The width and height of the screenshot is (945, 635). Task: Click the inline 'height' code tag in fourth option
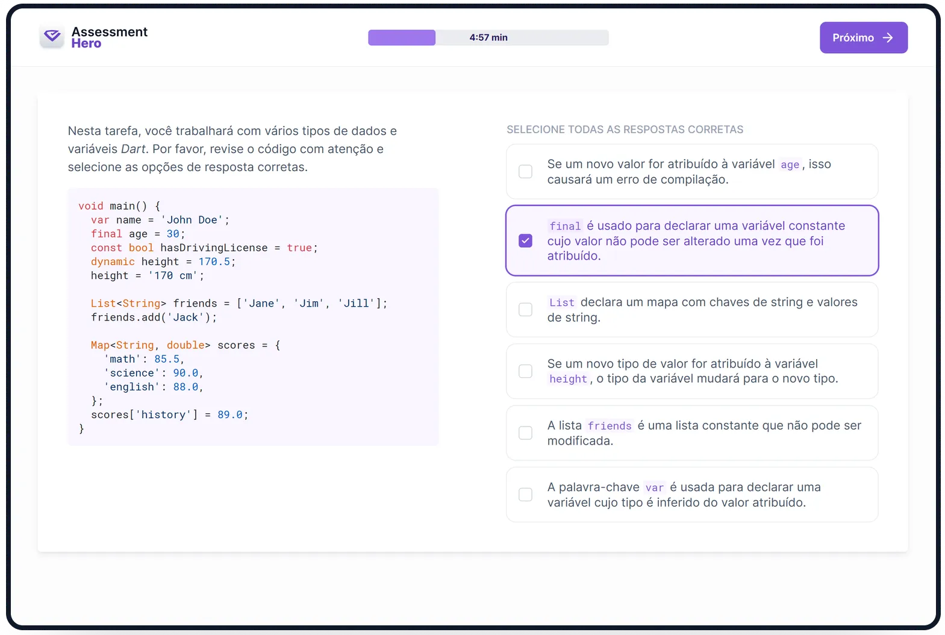coord(568,379)
